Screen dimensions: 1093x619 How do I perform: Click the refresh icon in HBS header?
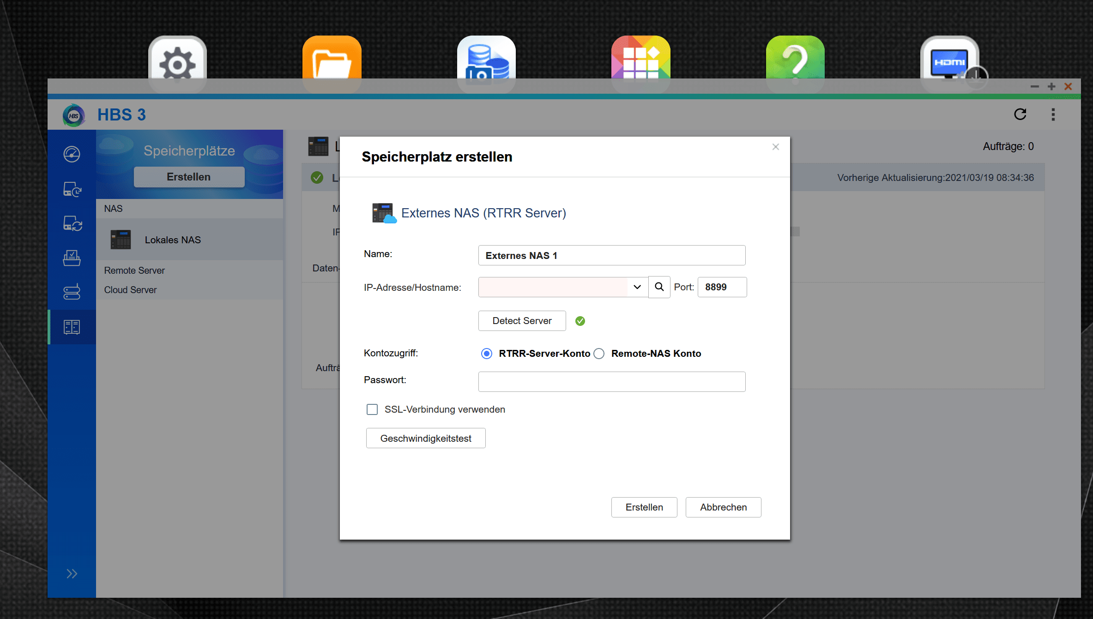click(x=1020, y=114)
